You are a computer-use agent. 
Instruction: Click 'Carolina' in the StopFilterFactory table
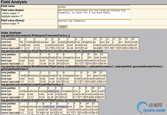tap(23, 57)
